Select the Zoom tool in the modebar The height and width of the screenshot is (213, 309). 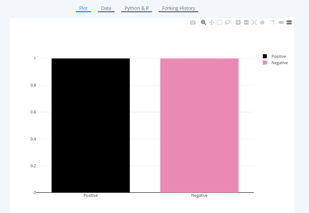click(x=203, y=22)
